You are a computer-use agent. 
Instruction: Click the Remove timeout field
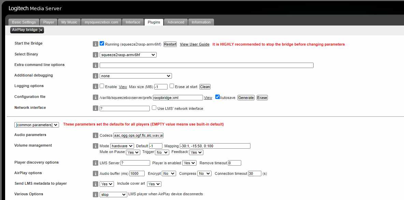click(234, 163)
